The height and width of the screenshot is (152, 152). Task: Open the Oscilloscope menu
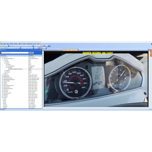pyautogui.click(x=29, y=44)
